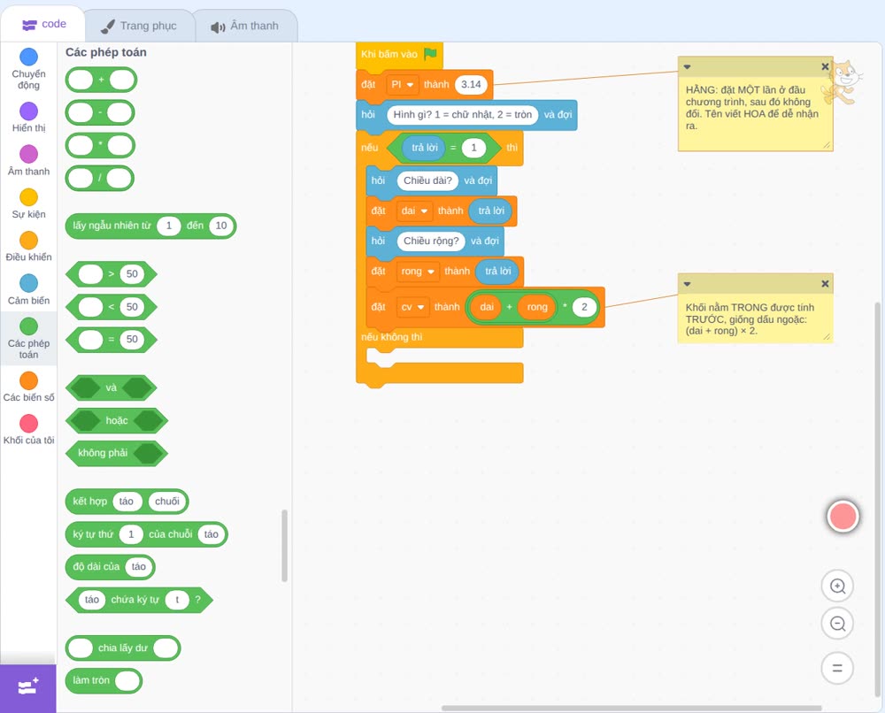The image size is (885, 713).
Task: Open the Âm thanh block category
Action: click(x=29, y=160)
